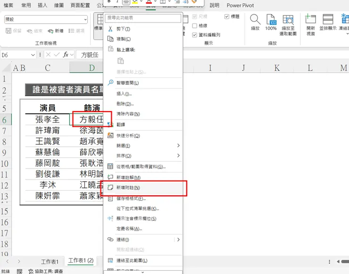
Task: Click the bold B icon in mini toolbar
Action: tap(109, 1)
